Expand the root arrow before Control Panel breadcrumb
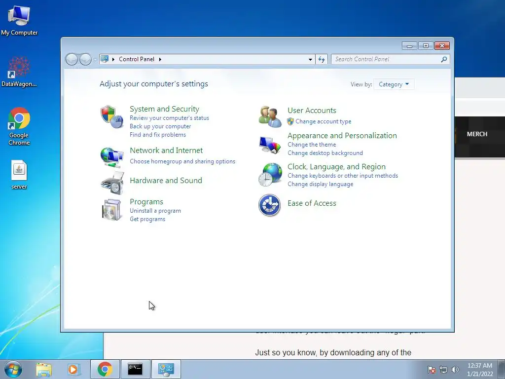505x379 pixels. 113,59
